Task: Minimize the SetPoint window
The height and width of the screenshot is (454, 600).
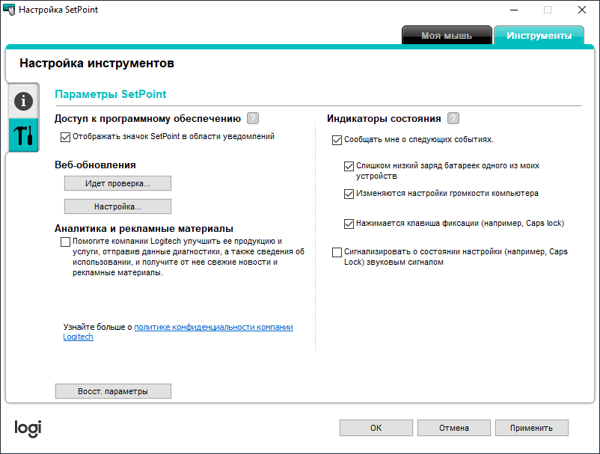Action: click(x=514, y=10)
